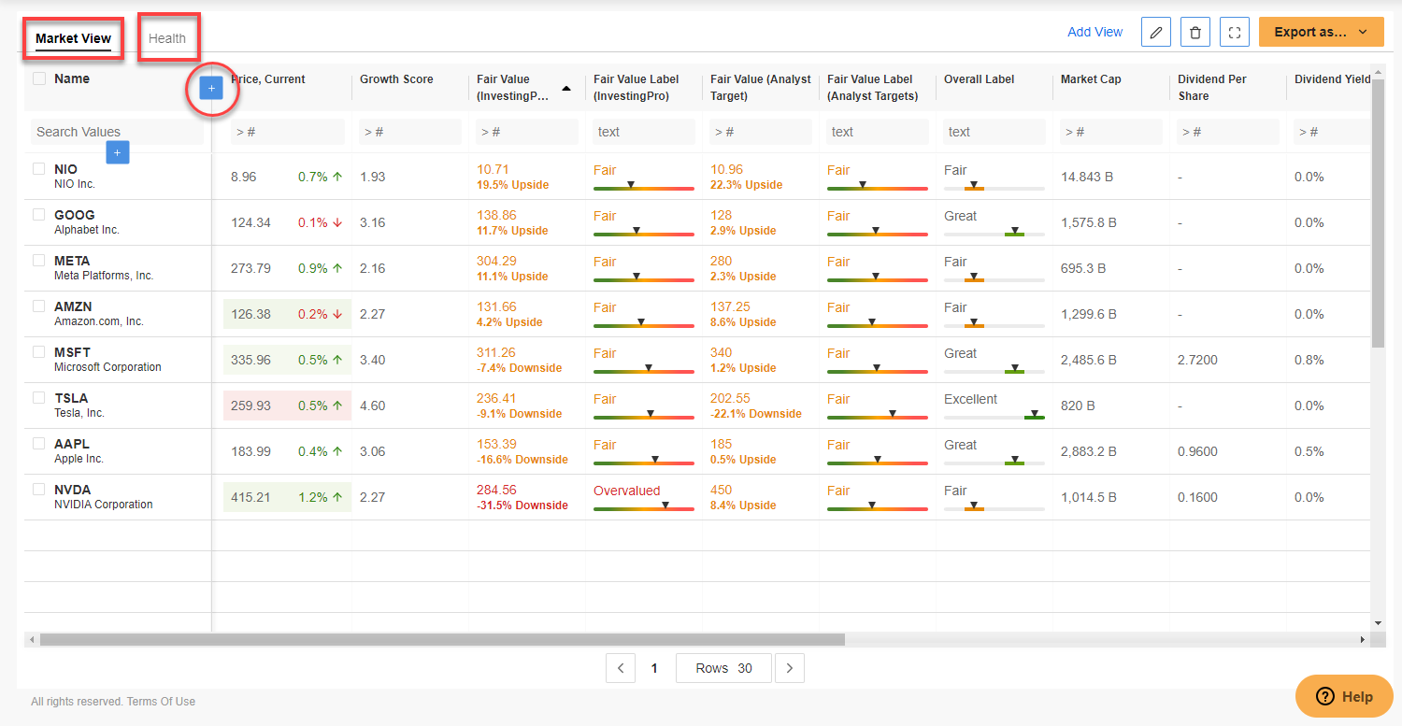Check the AMZN row checkbox
This screenshot has height=726, width=1402.
(x=39, y=306)
